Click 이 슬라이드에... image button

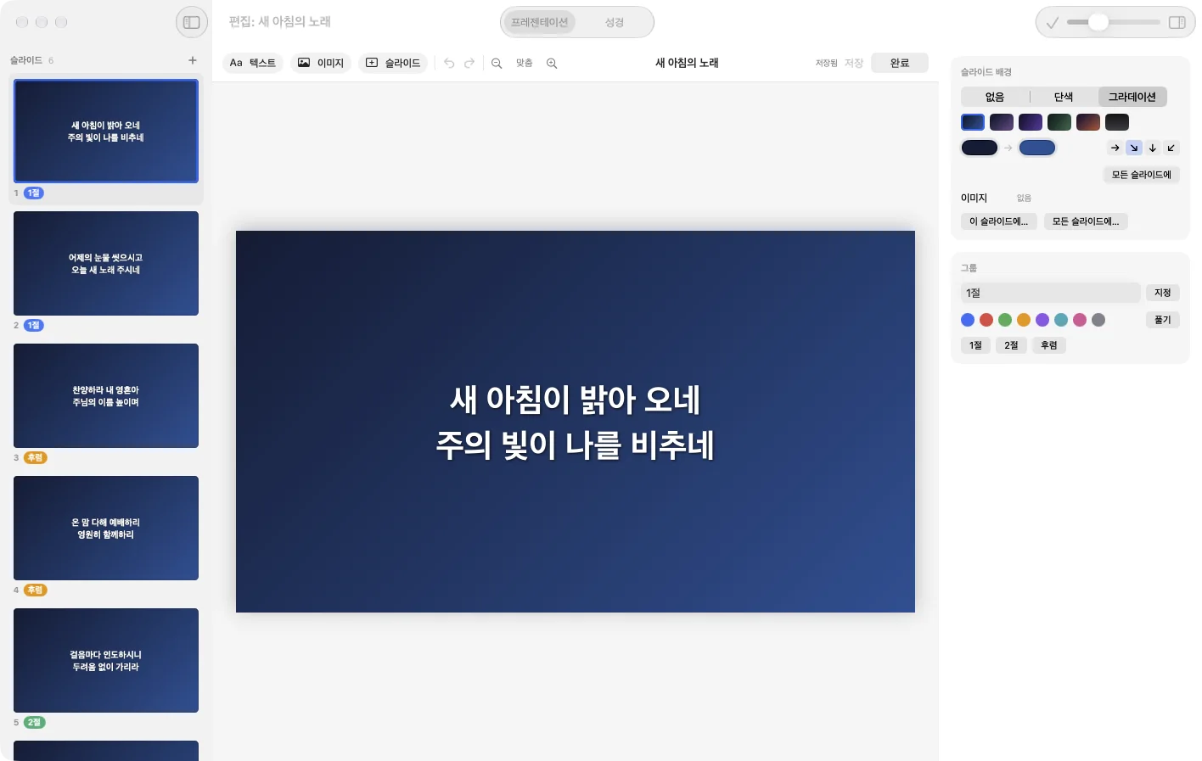[998, 221]
